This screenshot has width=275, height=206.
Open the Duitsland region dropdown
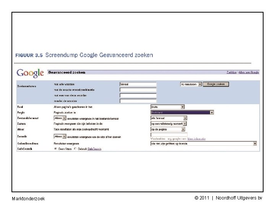pos(182,113)
